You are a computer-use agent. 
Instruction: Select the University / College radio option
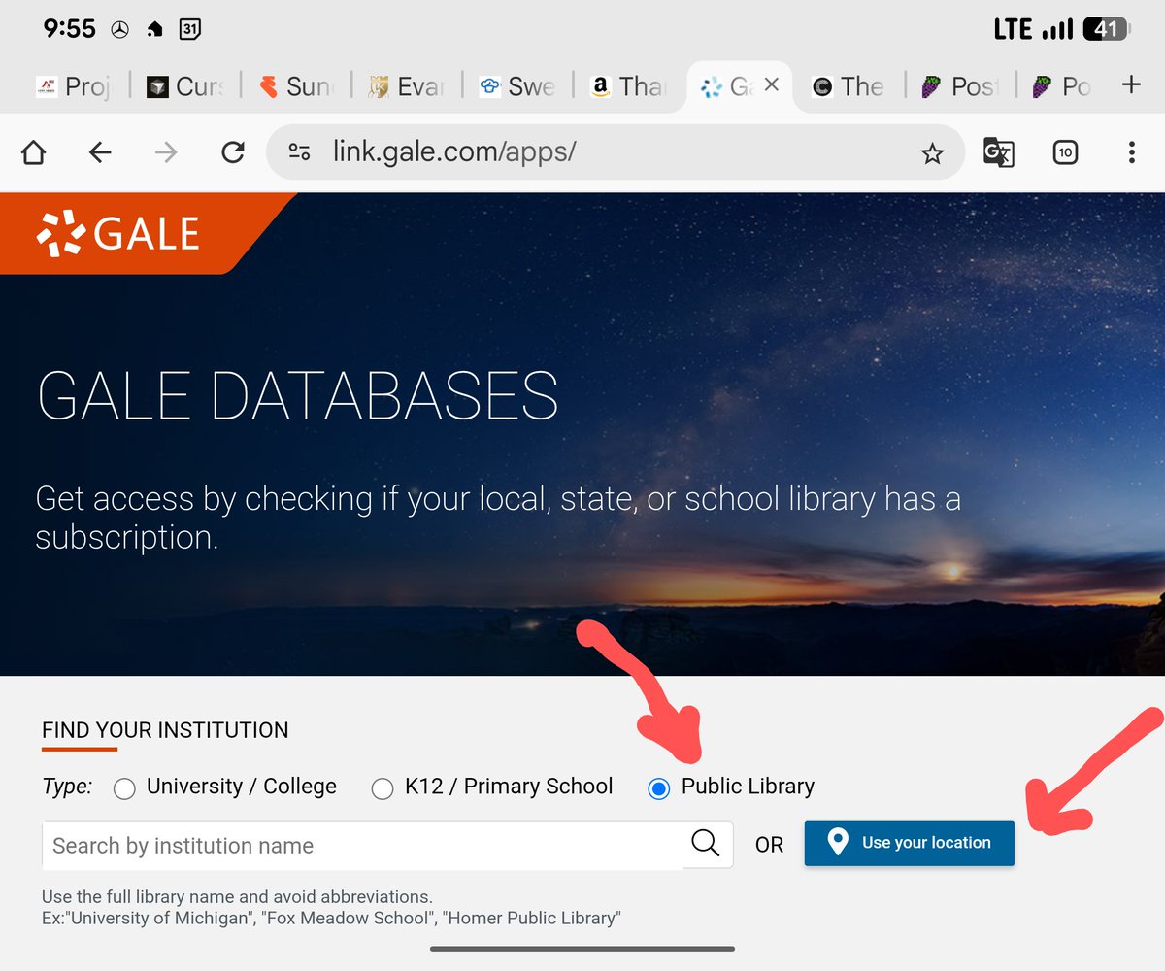pos(124,788)
